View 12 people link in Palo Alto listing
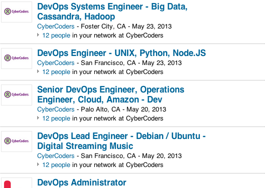265x188 pixels. (x=56, y=118)
